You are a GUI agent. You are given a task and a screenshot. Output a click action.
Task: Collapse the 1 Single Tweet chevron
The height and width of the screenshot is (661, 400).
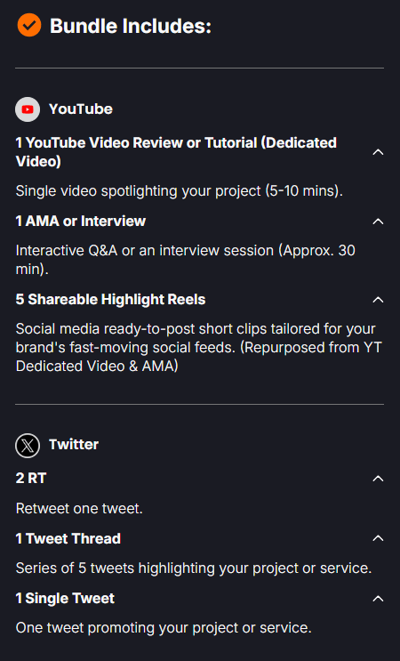[378, 599]
